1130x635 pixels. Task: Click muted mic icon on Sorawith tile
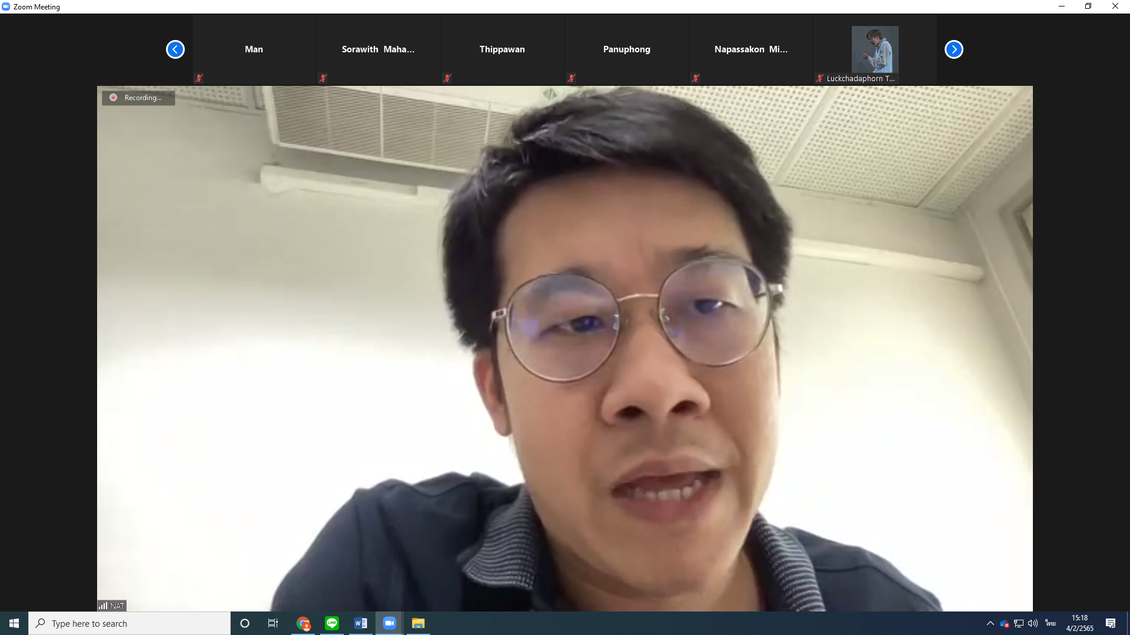click(x=323, y=78)
